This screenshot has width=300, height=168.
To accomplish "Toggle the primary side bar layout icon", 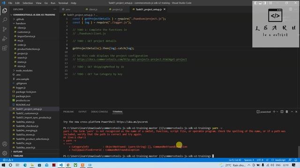I will tap(256, 3).
